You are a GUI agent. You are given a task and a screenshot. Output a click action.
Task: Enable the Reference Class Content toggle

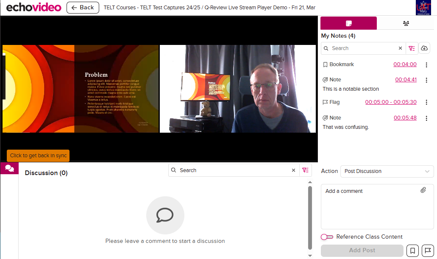coord(327,237)
